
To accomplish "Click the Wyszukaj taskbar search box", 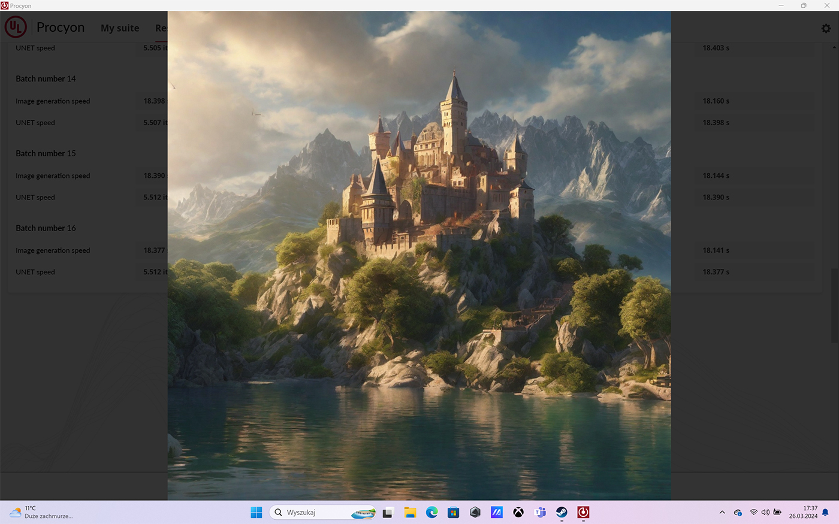I will 322,513.
